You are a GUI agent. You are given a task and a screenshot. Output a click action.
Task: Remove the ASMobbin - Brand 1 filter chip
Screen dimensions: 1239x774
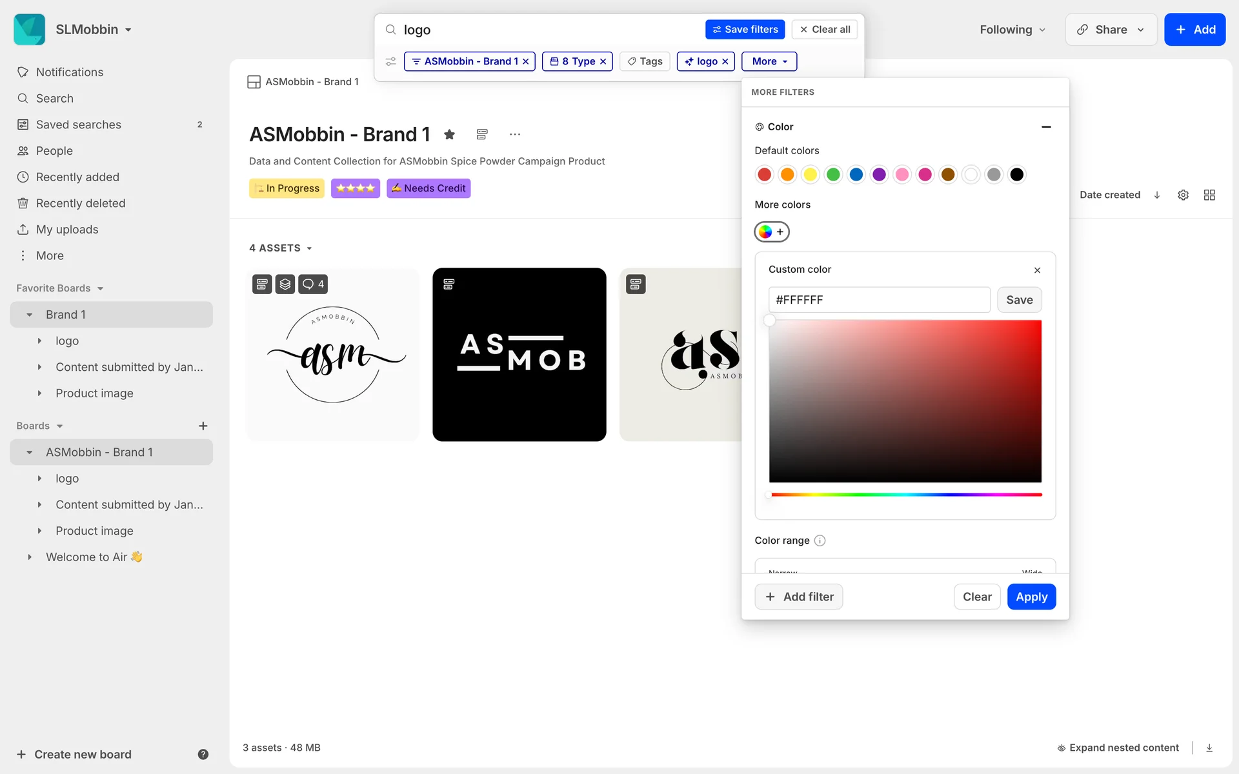coord(526,61)
